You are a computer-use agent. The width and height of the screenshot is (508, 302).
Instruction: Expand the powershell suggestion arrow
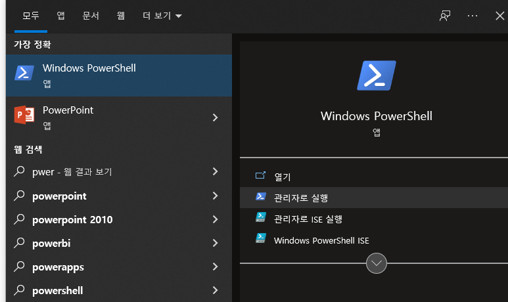tap(215, 290)
